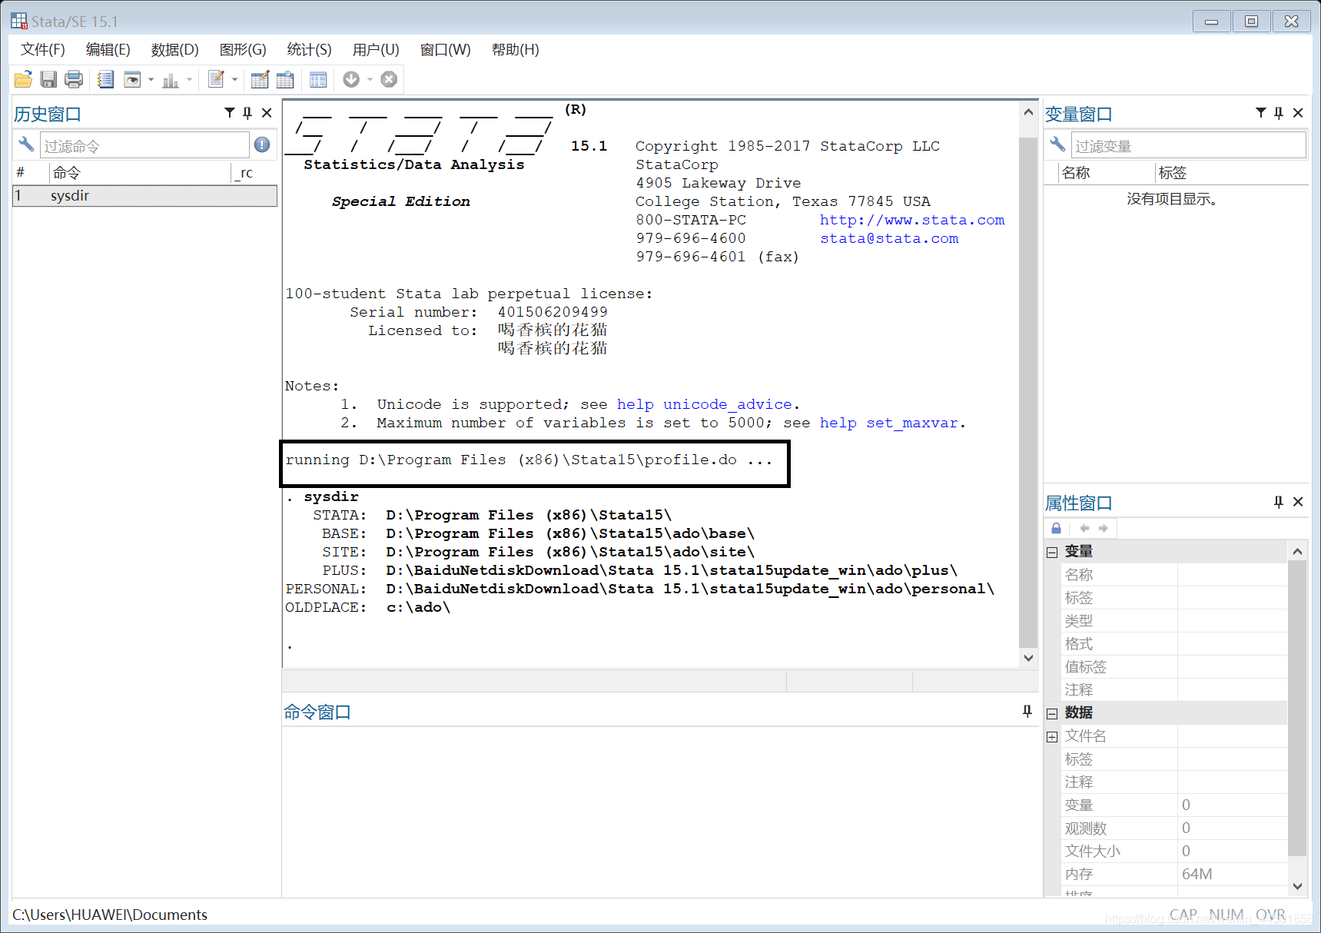The width and height of the screenshot is (1321, 933).
Task: Open the 文件(F) menu
Action: tap(43, 50)
